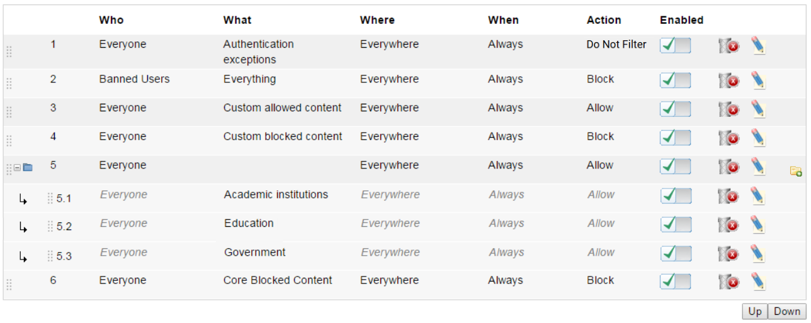Toggle Enabled switch for Banned Users rule
Screen dimensions: 811x323
(x=675, y=80)
